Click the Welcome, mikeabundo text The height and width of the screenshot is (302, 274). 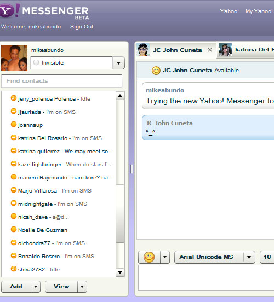coord(31,27)
